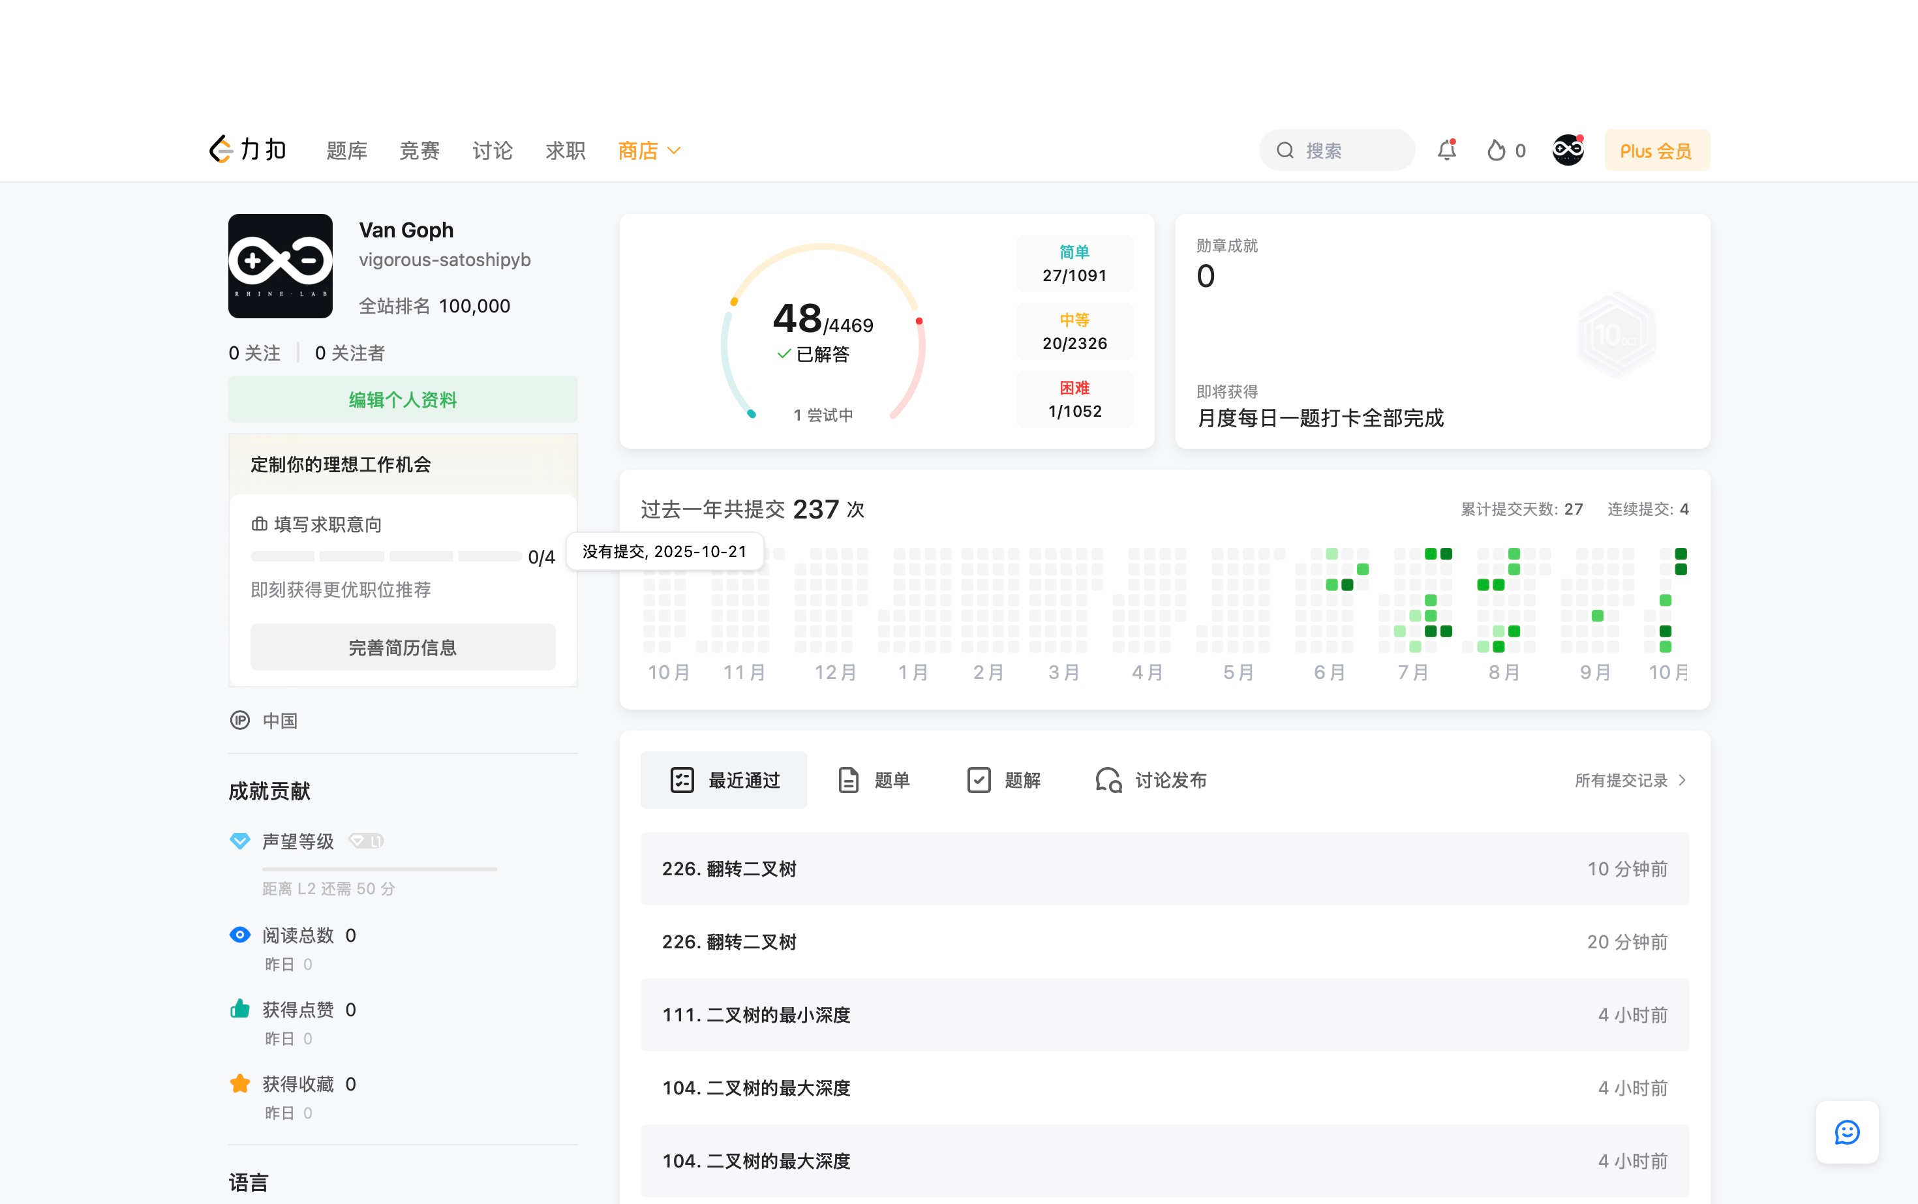Image resolution: width=1918 pixels, height=1204 pixels.
Task: Expand the 商店 dropdown in the navbar
Action: 649,151
